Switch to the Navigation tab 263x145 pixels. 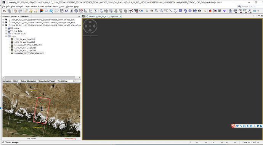point(11,81)
